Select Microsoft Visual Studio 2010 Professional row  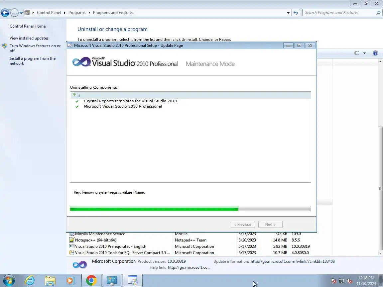click(123, 106)
